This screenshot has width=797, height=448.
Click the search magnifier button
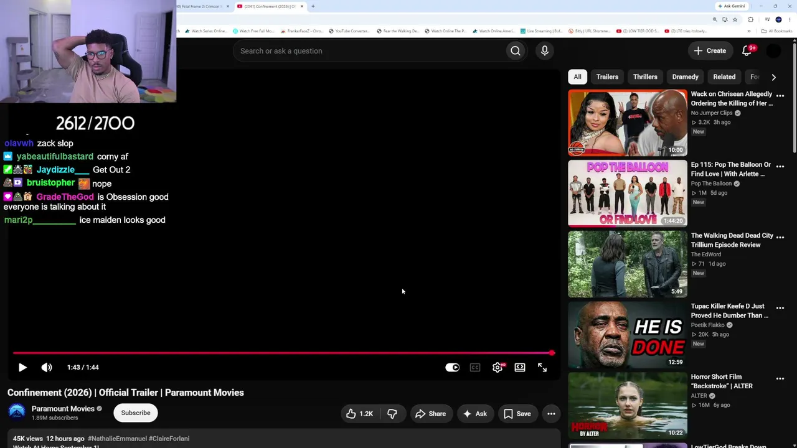coord(516,51)
